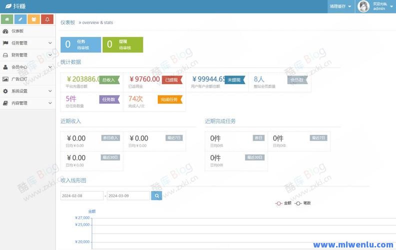This screenshot has height=250, width=396.
Task: Click the user icon beside 会员中心
Action: pos(5,67)
